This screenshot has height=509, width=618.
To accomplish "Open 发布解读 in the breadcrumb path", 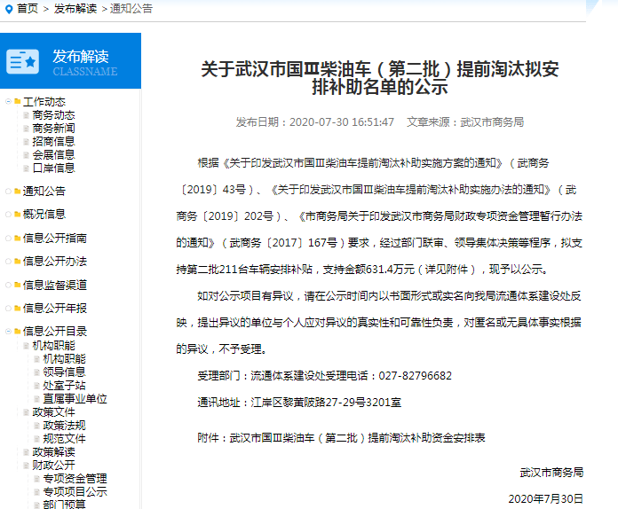I will point(75,9).
